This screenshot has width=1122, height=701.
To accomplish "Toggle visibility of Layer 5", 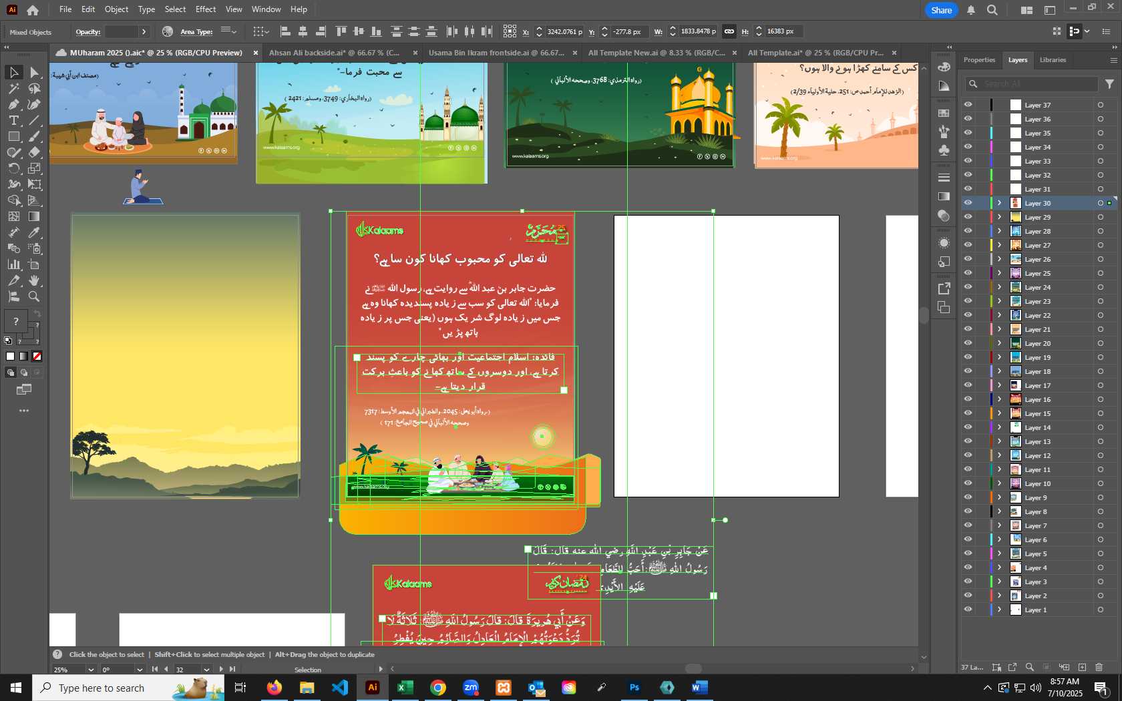I will point(968,553).
